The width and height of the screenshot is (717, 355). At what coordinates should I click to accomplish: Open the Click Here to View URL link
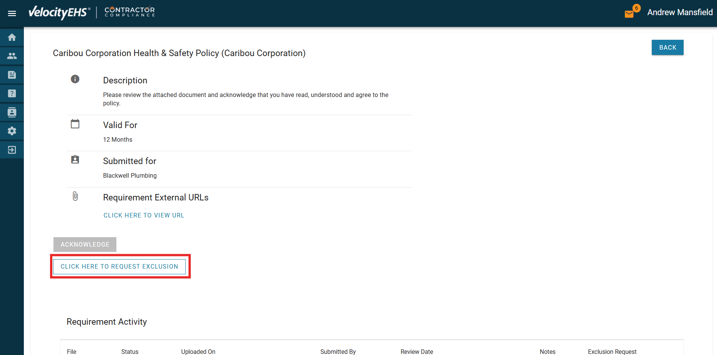click(144, 215)
